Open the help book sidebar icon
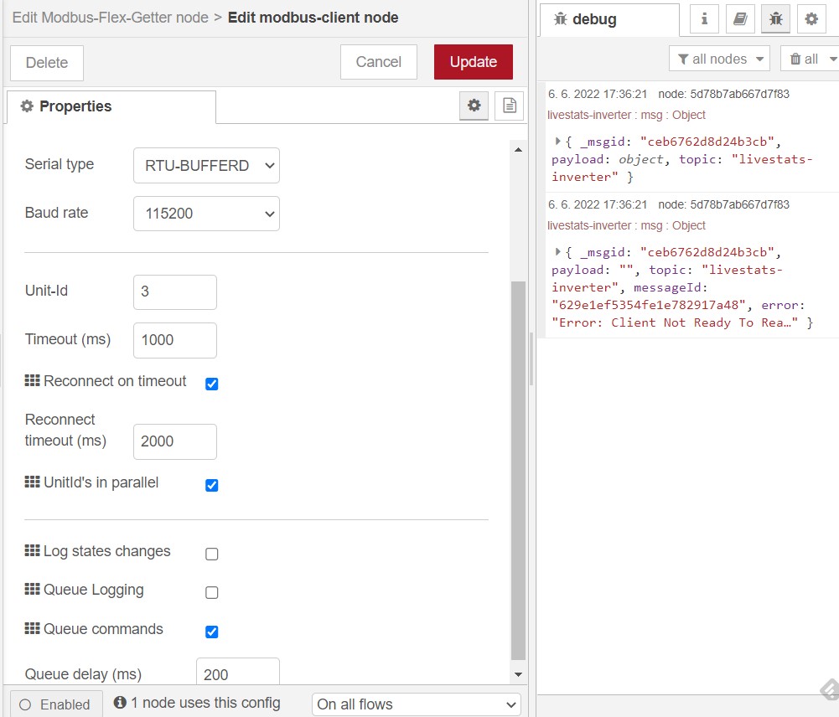The image size is (839, 717). pyautogui.click(x=740, y=19)
